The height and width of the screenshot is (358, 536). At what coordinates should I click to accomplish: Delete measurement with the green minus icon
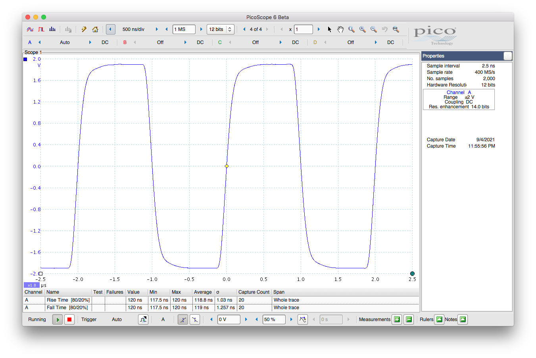(x=409, y=320)
